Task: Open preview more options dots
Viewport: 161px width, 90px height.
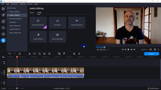Action: 158,49
